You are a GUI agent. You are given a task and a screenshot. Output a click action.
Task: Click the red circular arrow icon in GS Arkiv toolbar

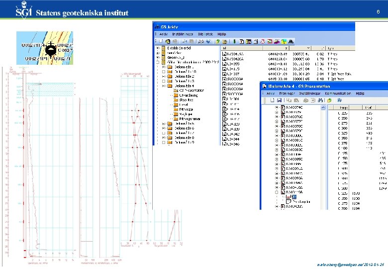point(263,41)
